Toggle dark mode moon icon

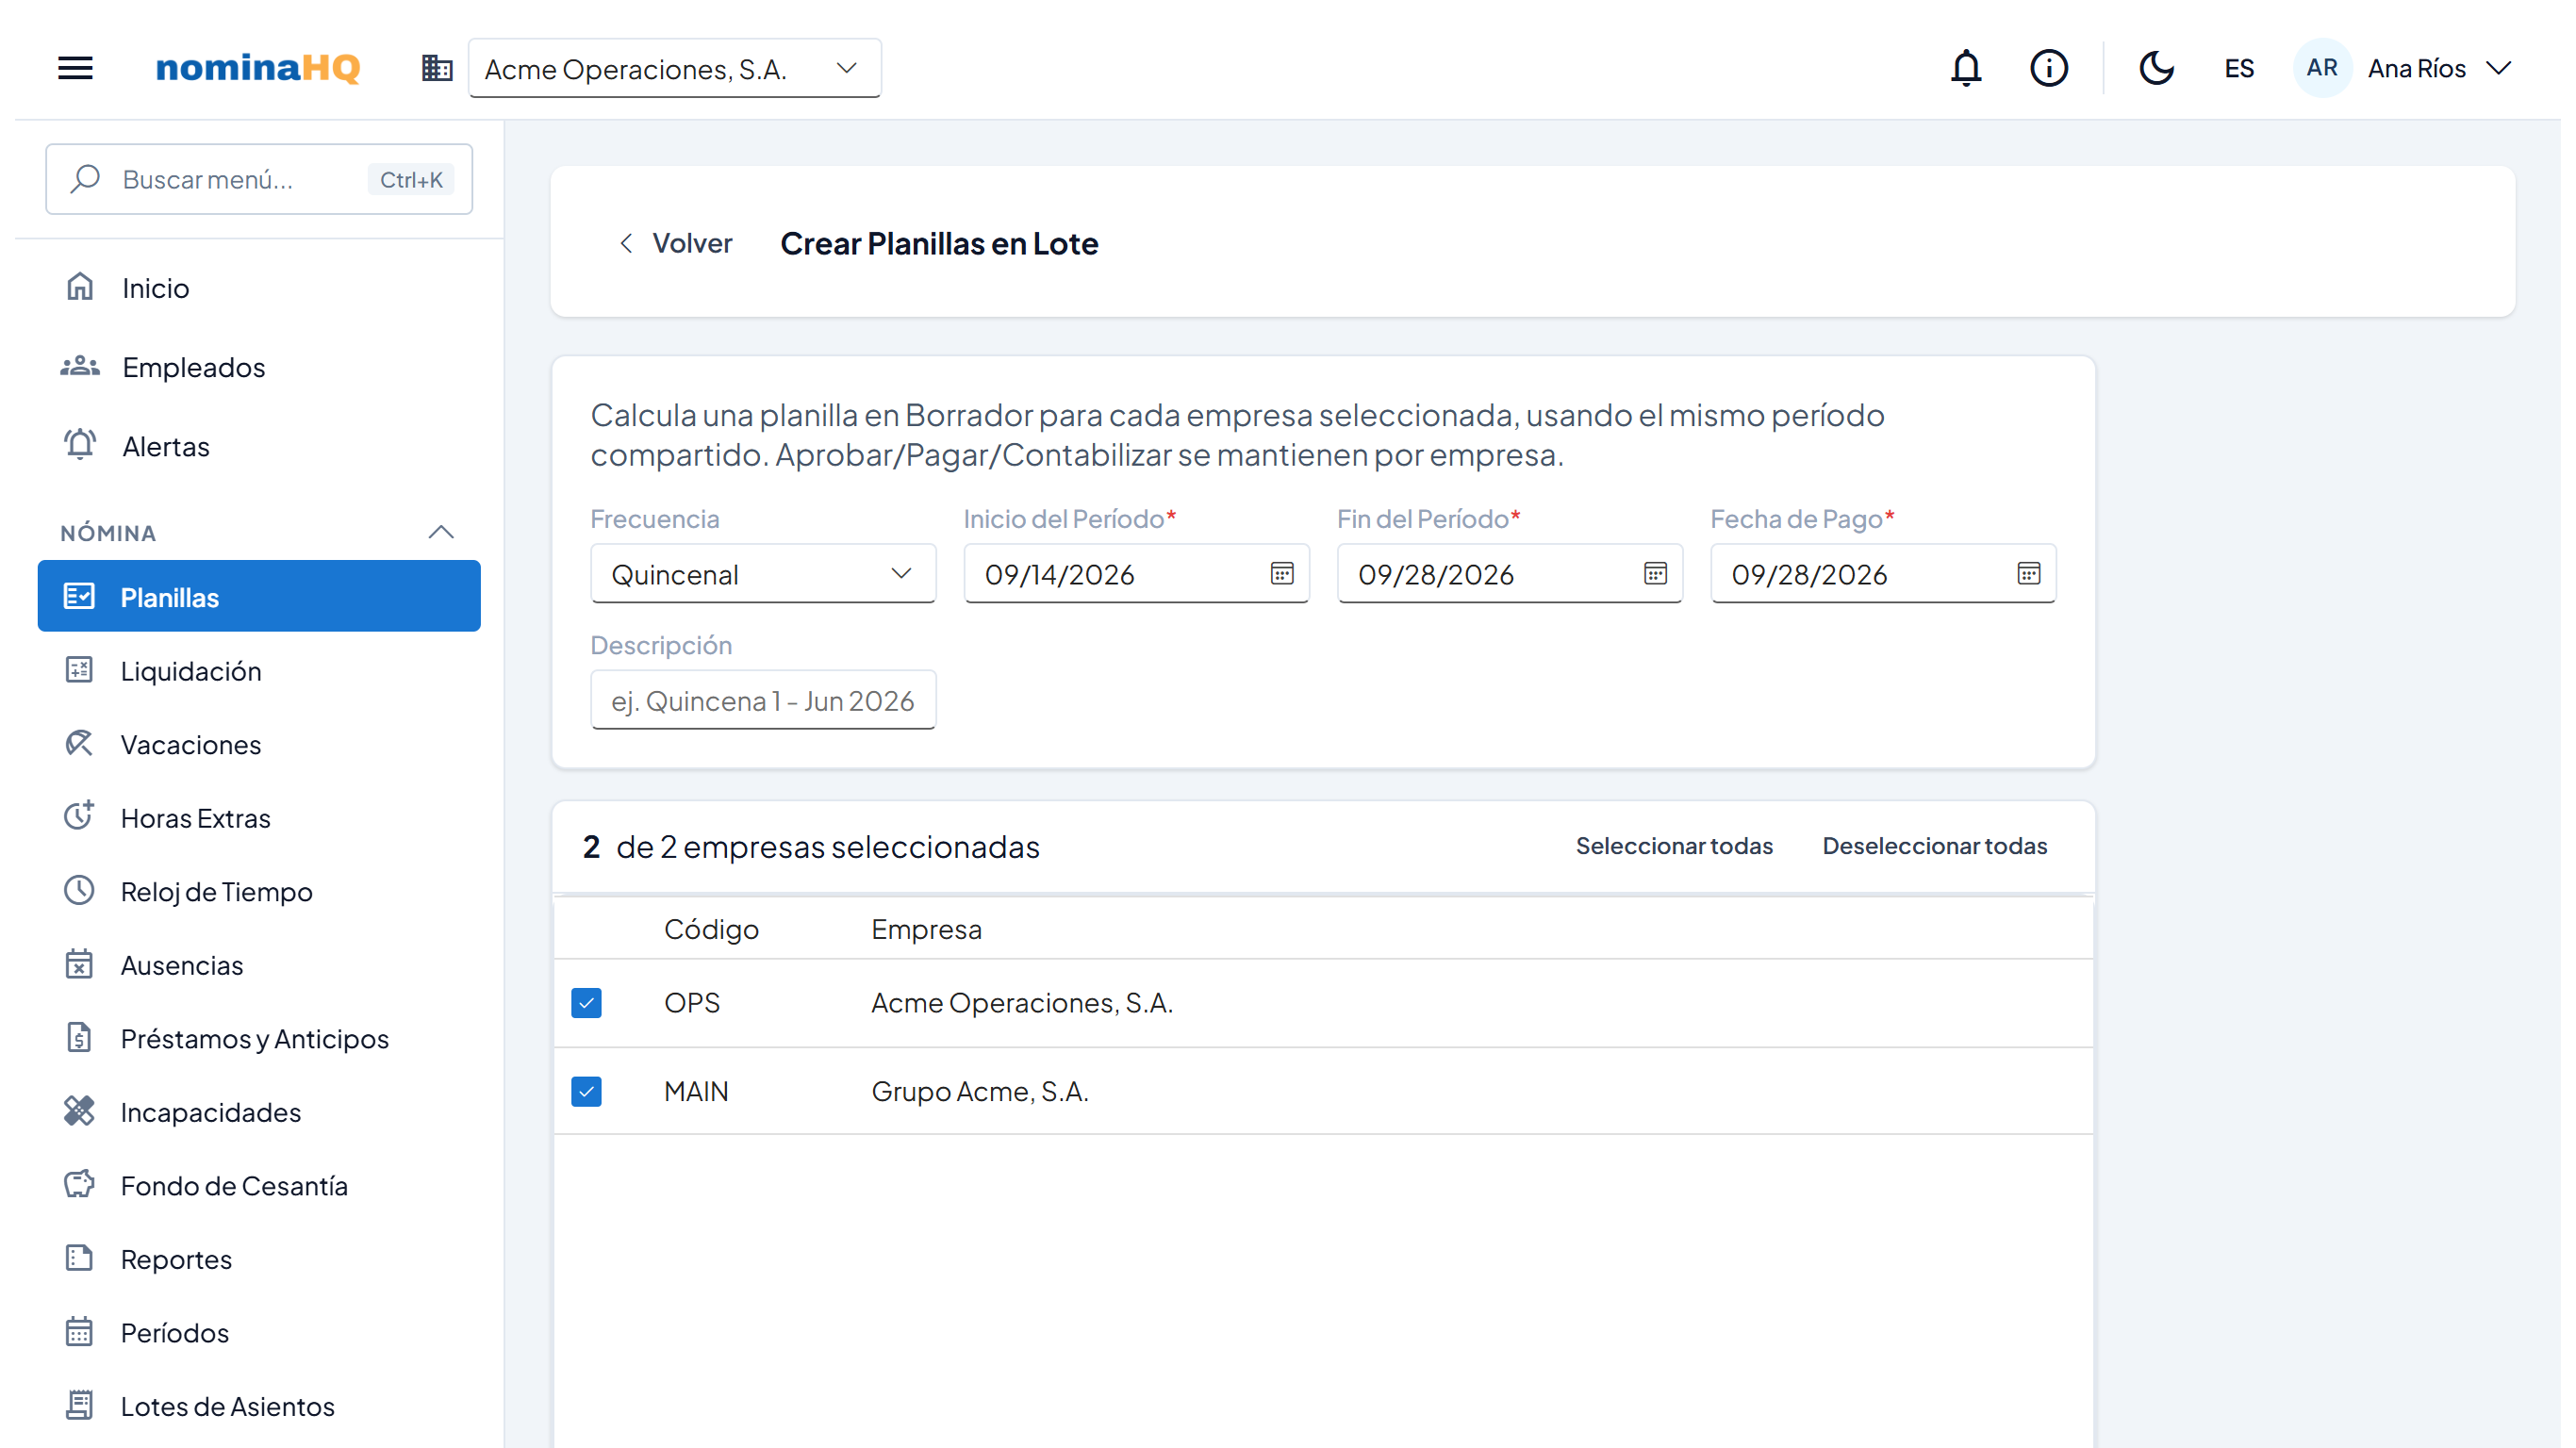[x=2156, y=68]
